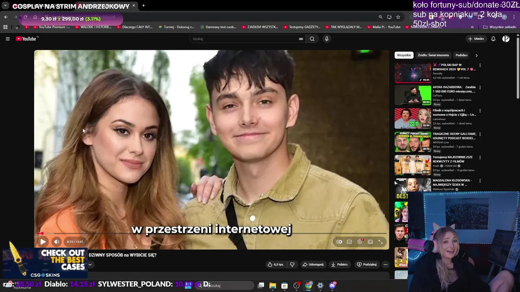The image size is (520, 292).
Task: Click the Udostępnij share button
Action: tap(313, 264)
